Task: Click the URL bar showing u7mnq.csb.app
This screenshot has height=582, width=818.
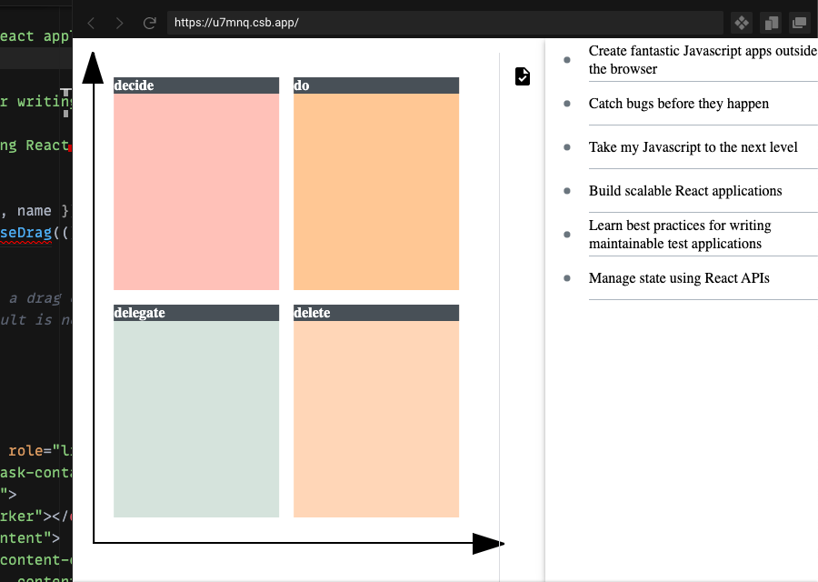Action: (x=445, y=23)
